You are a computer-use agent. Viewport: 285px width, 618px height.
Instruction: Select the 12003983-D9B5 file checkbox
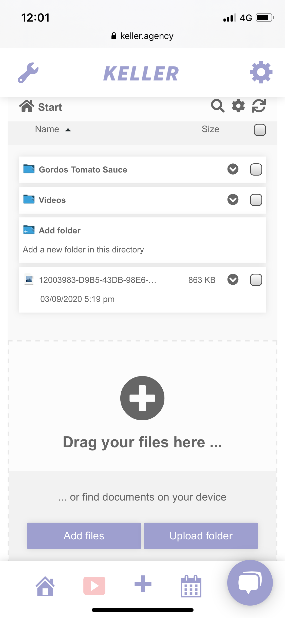(256, 280)
